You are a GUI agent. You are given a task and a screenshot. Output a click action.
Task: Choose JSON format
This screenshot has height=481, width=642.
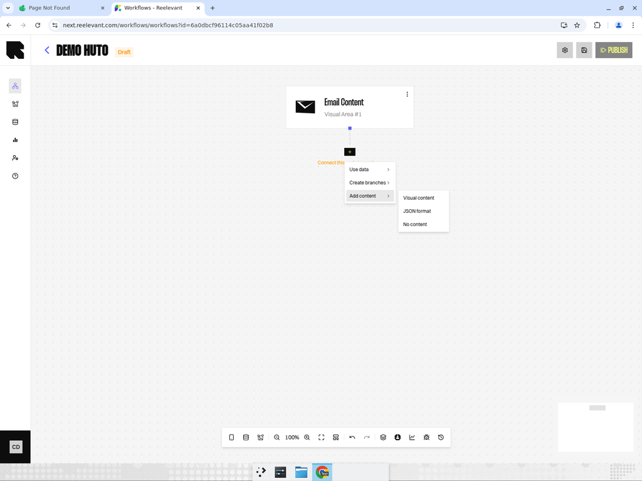(423, 211)
